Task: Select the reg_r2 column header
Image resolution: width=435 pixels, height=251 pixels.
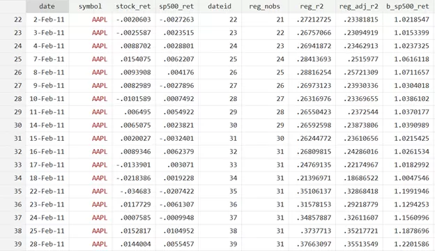Action: 312,6
